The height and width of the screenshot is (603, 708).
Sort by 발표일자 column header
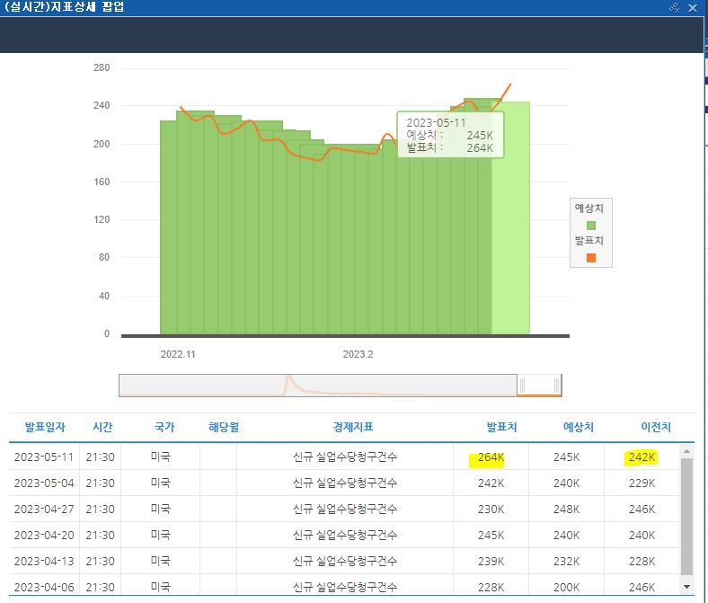[45, 427]
